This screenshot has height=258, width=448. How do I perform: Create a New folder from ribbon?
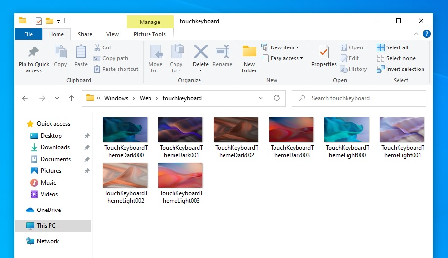(249, 53)
